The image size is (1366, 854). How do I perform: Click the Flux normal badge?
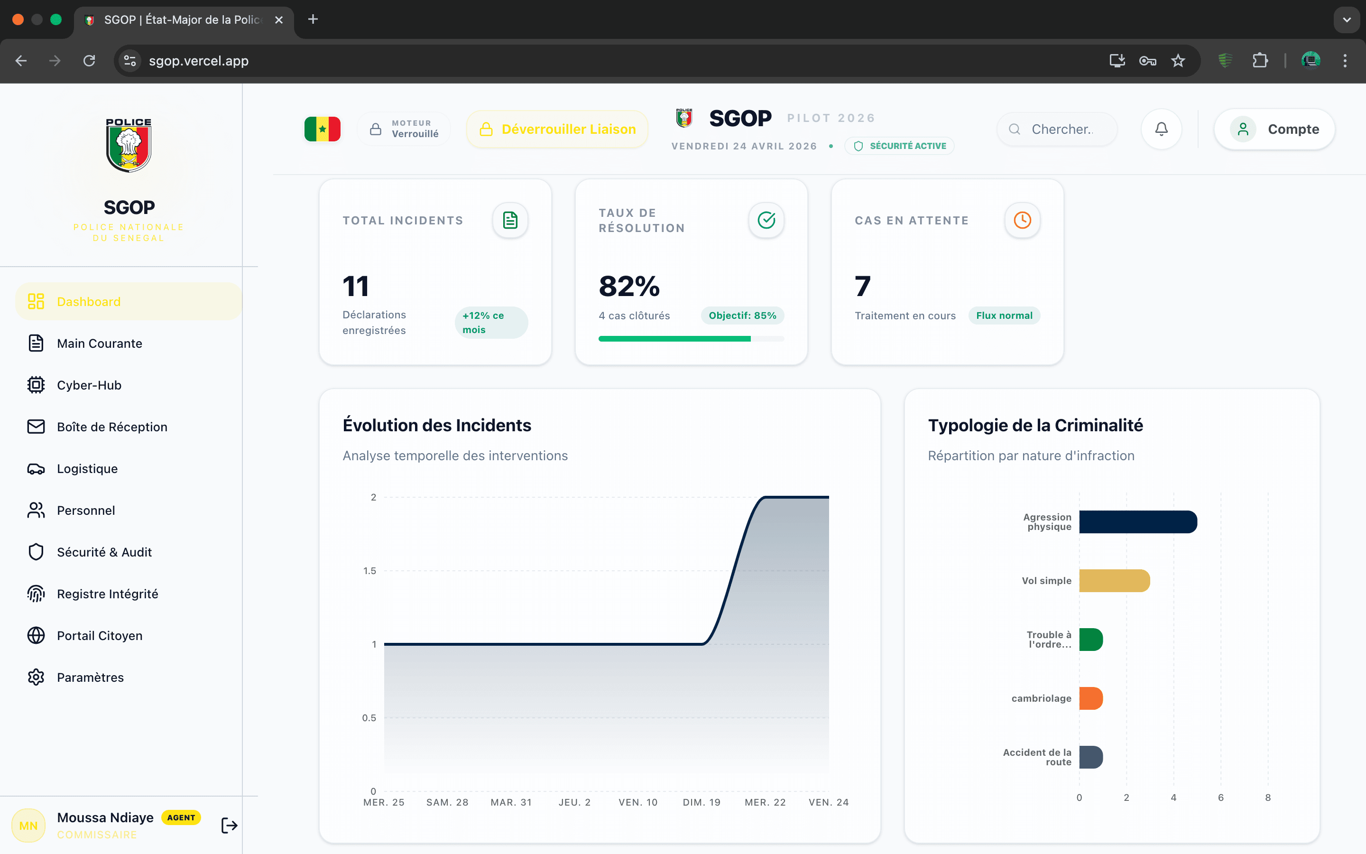pos(1004,316)
